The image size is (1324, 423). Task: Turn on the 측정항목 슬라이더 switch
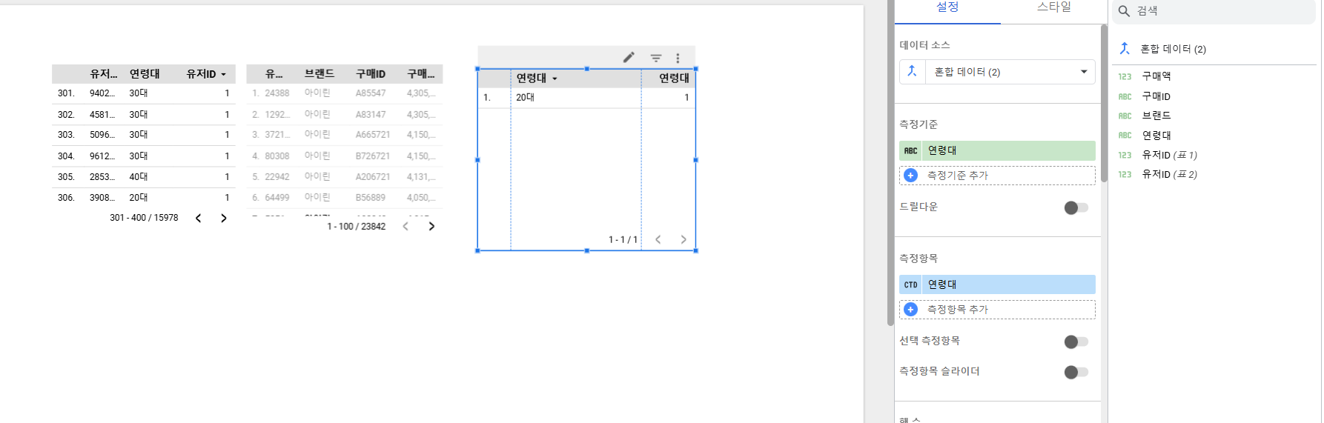pos(1076,372)
